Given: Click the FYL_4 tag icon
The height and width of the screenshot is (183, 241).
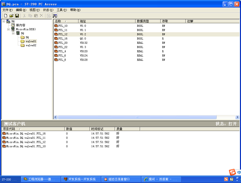Looking at the screenshot, I should coord(56,51).
